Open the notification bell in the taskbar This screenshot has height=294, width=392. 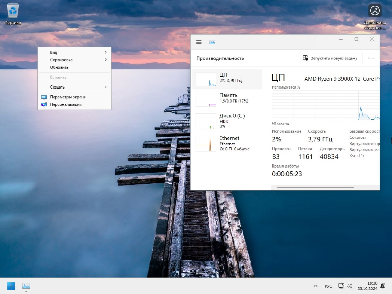click(383, 286)
